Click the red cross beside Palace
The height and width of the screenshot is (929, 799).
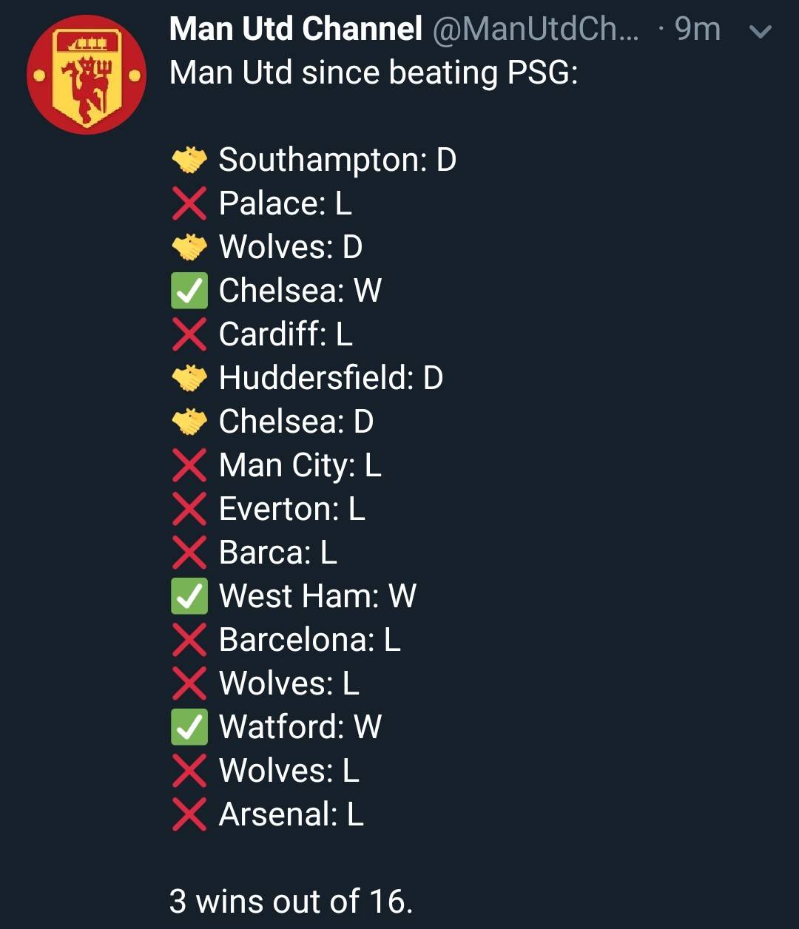click(189, 204)
